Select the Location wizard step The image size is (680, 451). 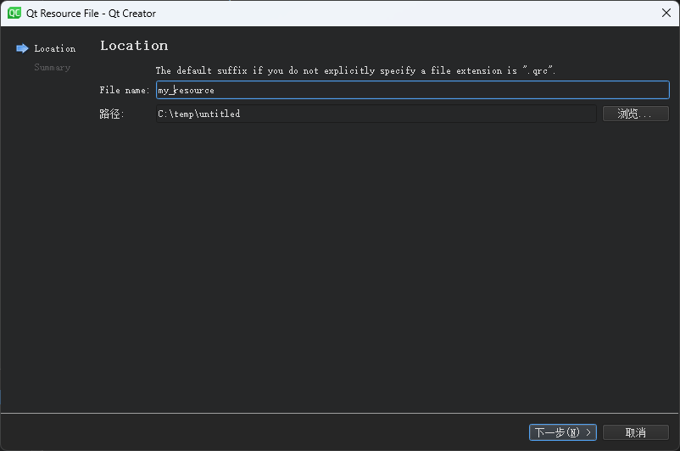tap(54, 48)
